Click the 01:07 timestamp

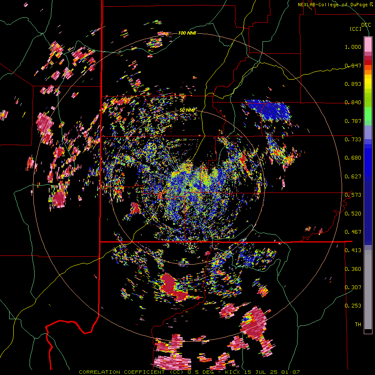coord(291,372)
